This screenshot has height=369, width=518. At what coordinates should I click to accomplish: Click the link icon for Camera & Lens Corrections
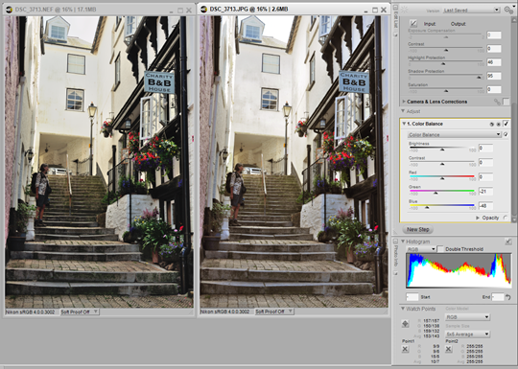497,102
